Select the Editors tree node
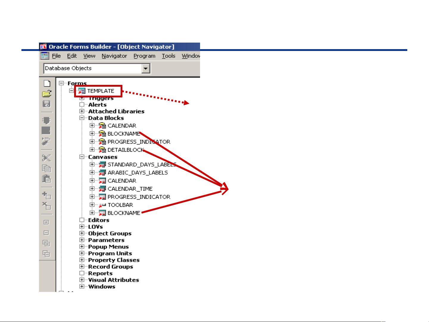429x322 pixels. tap(99, 220)
